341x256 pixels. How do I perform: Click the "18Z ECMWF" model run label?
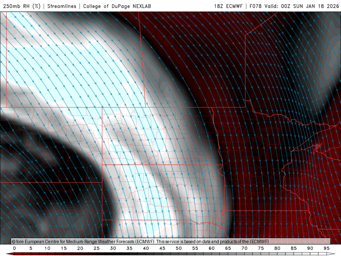(x=228, y=6)
